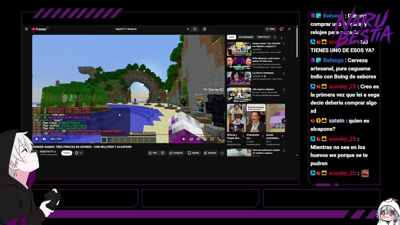Open more actions below the video
The height and width of the screenshot is (225, 400).
222,153
